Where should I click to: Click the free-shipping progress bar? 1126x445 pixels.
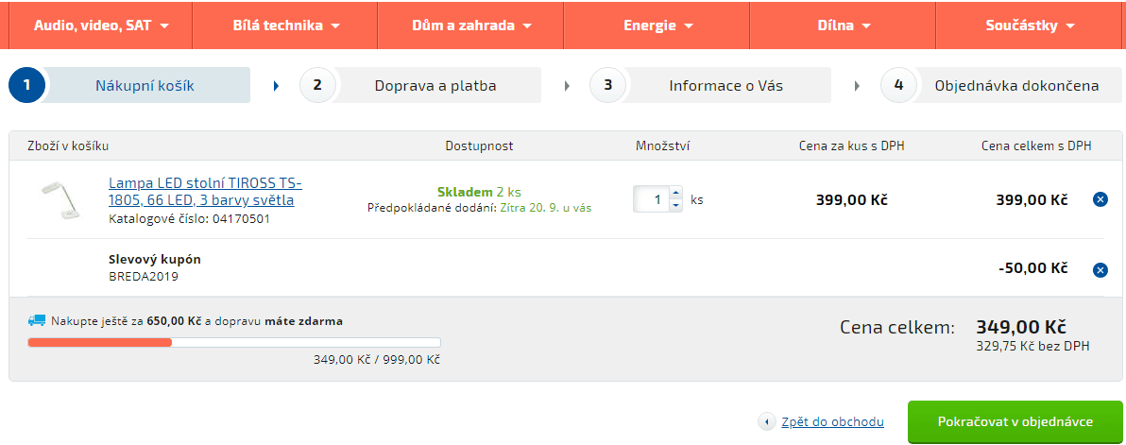click(234, 342)
